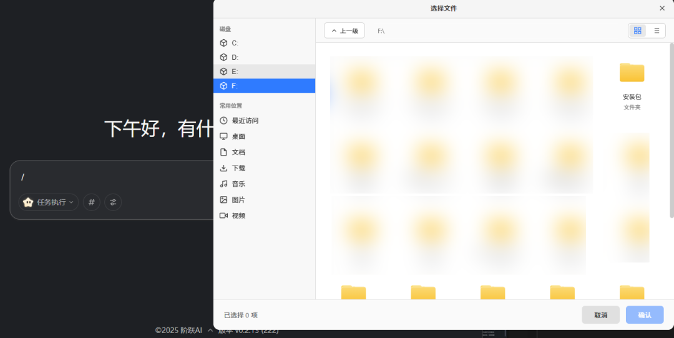Select the C: drive in sidebar
Screen dimensions: 674x338
pos(264,43)
